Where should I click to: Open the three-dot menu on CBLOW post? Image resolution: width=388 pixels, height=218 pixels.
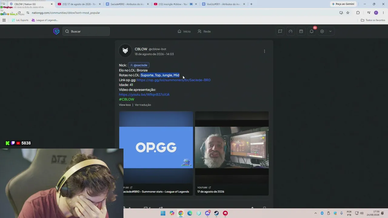pyautogui.click(x=264, y=51)
